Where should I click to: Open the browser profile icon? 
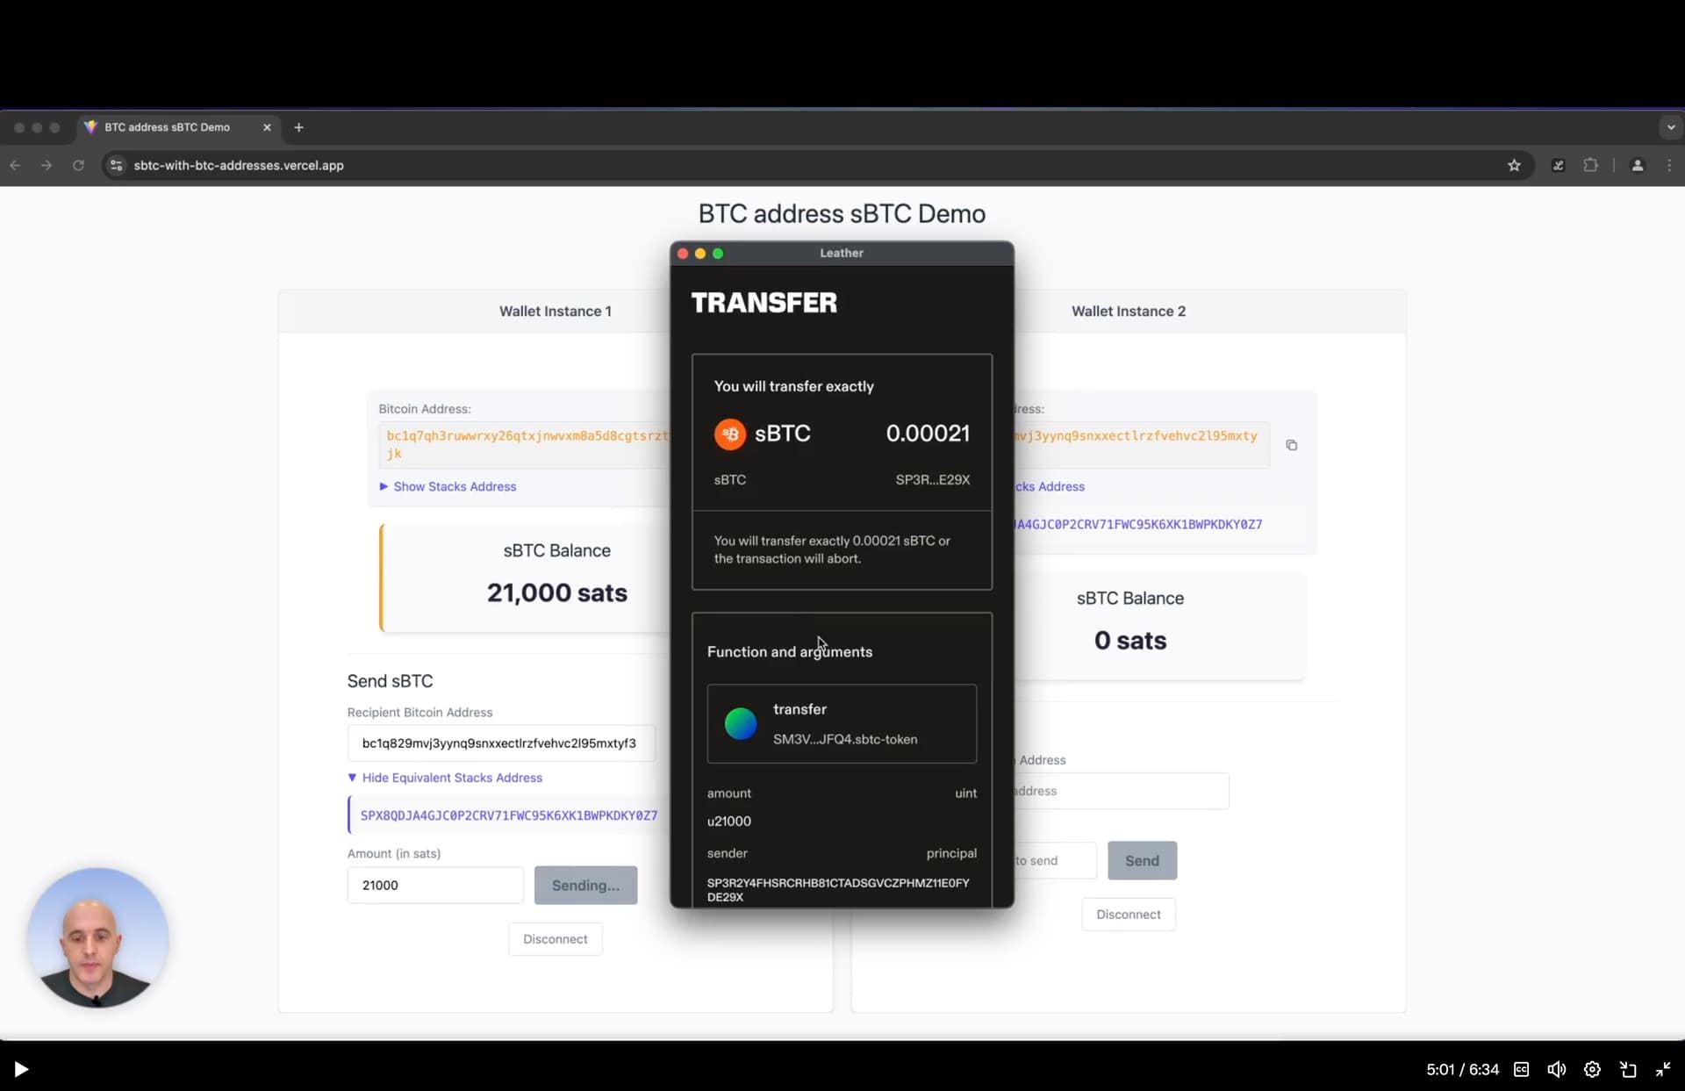1637,165
